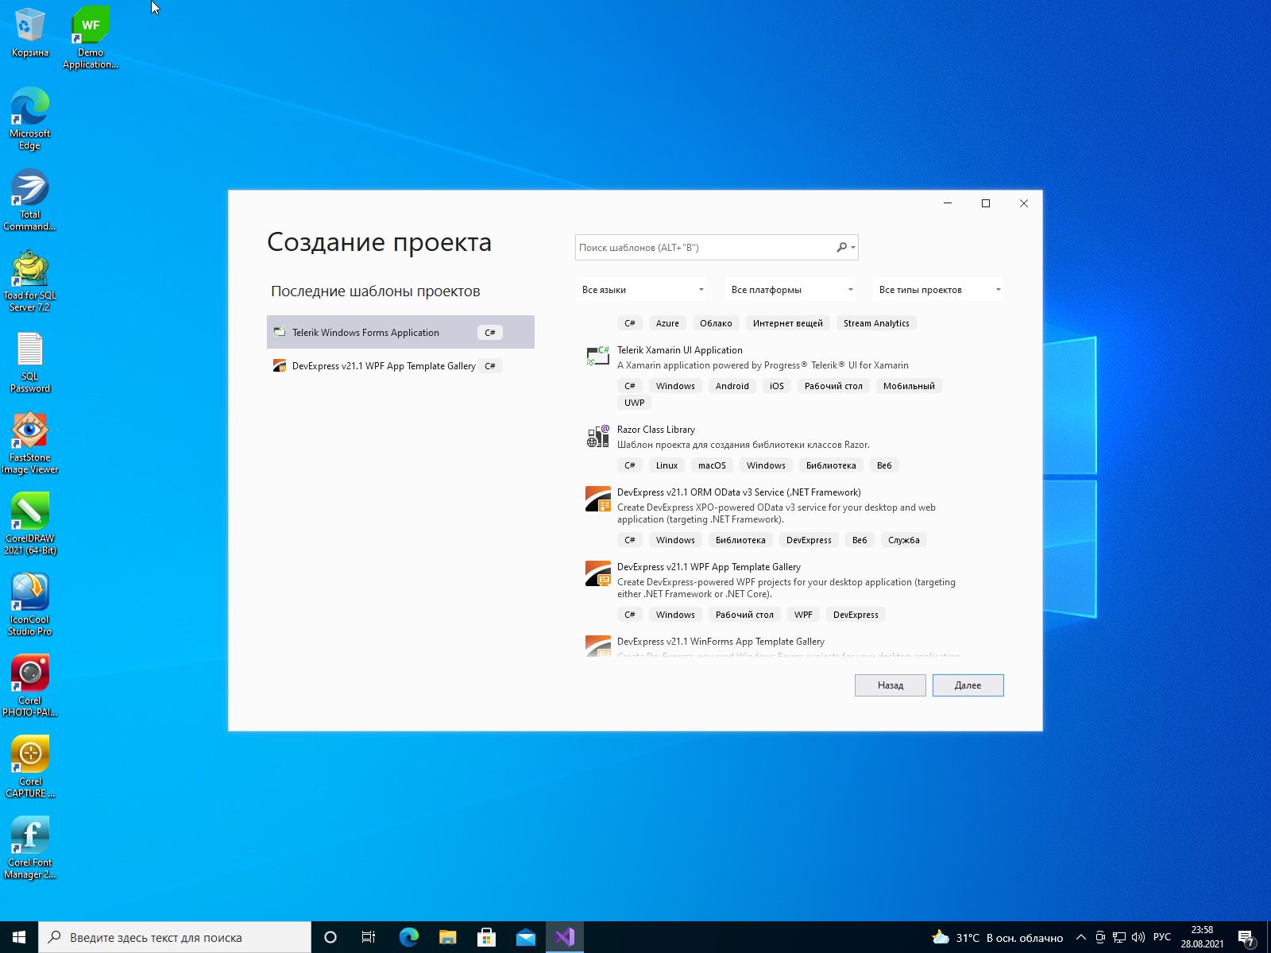Image resolution: width=1271 pixels, height=953 pixels.
Task: Select Telerik Xamarin UI Application template title
Action: click(679, 350)
